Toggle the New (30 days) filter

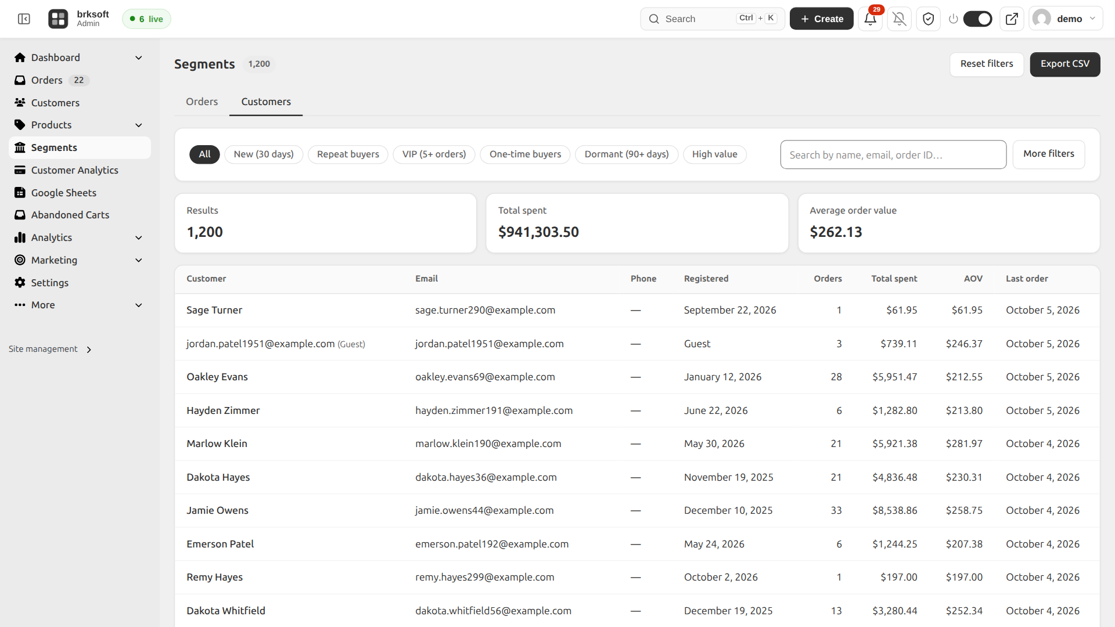(264, 154)
